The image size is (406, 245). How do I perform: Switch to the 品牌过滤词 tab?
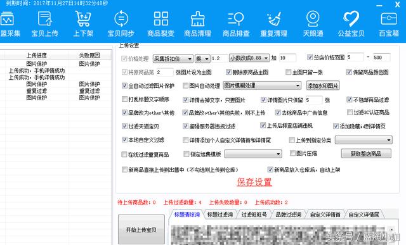[x=288, y=215]
